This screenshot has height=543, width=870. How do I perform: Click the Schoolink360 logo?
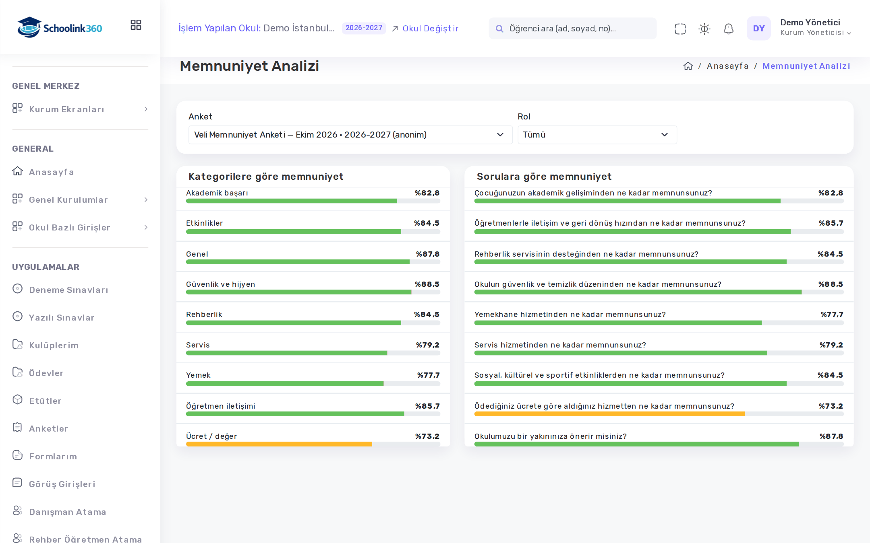[x=60, y=27]
